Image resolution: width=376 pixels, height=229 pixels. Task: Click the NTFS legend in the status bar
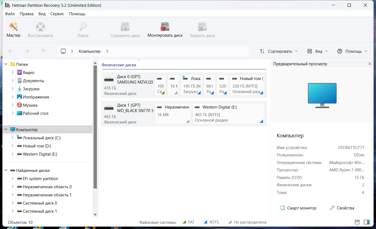211,222
